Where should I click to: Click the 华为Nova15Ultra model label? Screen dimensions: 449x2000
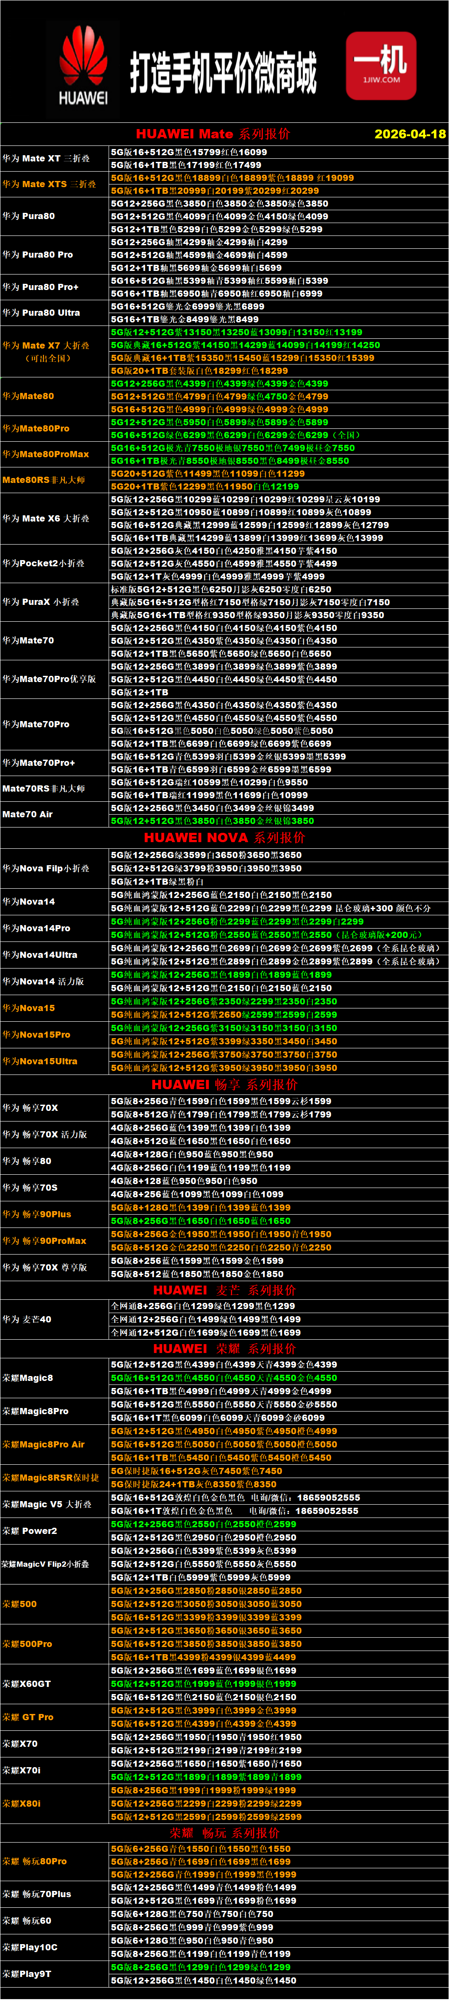click(40, 1061)
